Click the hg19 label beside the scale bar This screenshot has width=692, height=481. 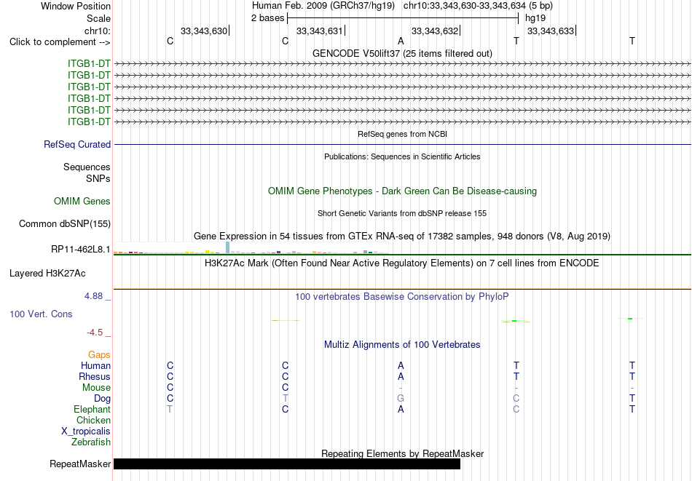point(535,18)
